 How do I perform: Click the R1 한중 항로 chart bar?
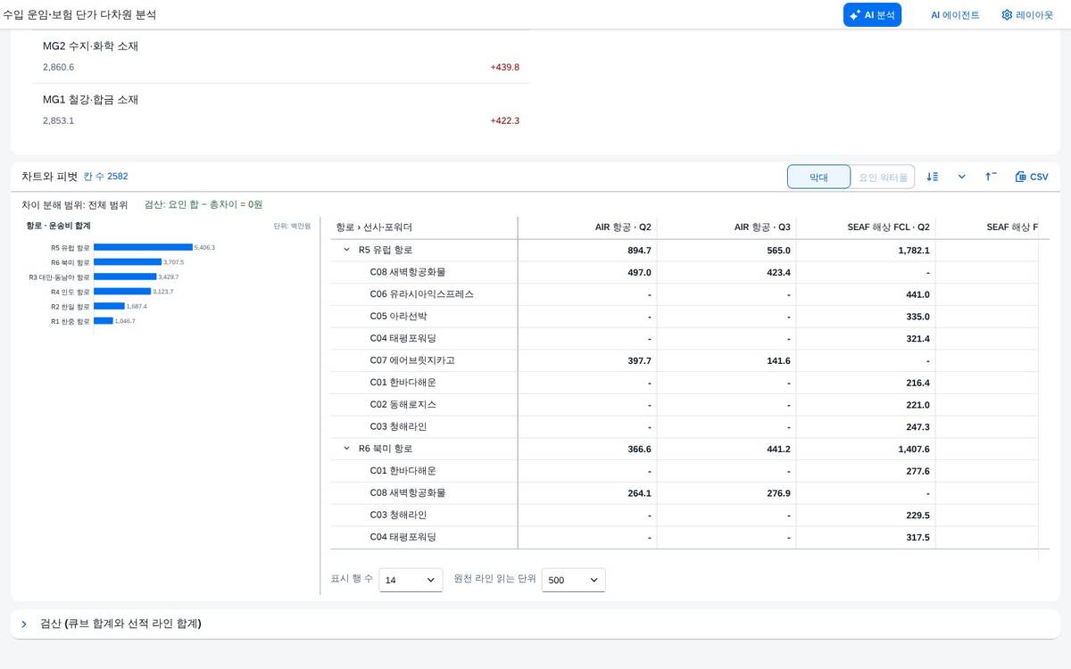click(x=104, y=320)
